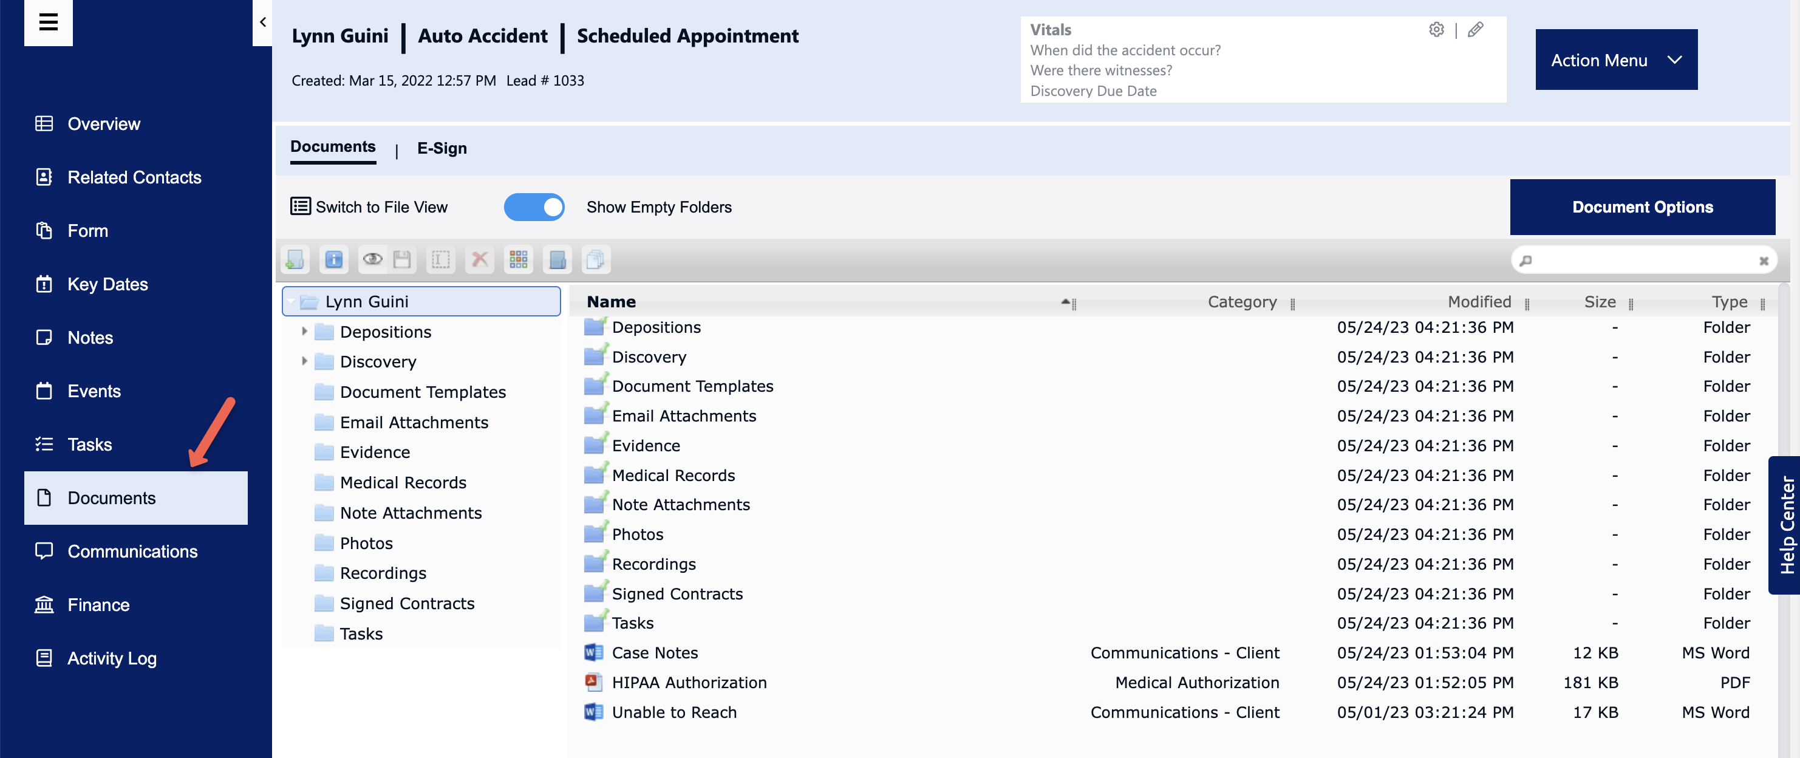
Task: Open Finance in the sidebar
Action: [135, 604]
